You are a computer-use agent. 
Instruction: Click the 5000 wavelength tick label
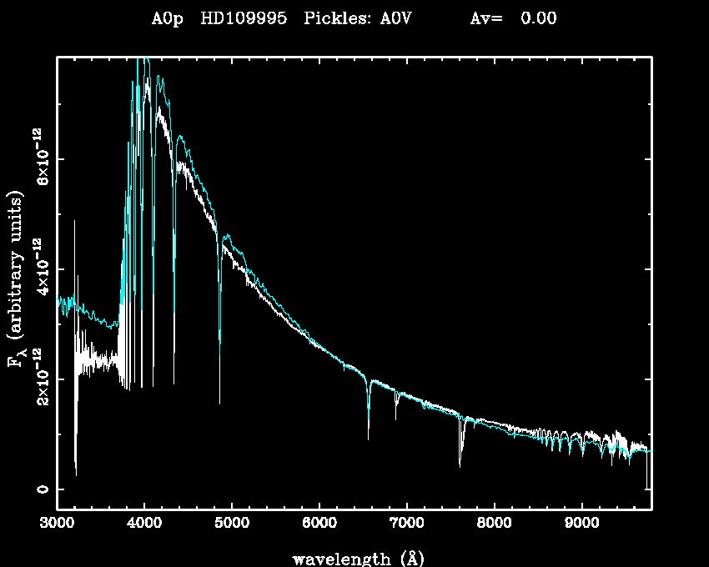[232, 524]
